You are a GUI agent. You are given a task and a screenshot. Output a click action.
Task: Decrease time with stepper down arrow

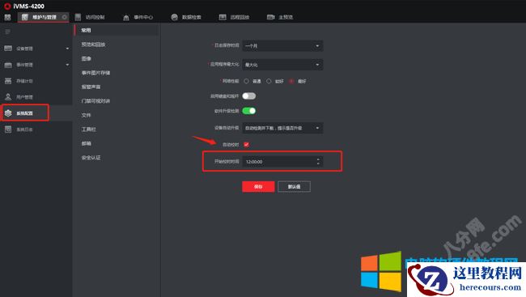(318, 164)
